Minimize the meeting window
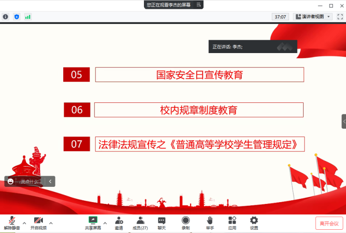346x233 pixels. pyautogui.click(x=320, y=6)
